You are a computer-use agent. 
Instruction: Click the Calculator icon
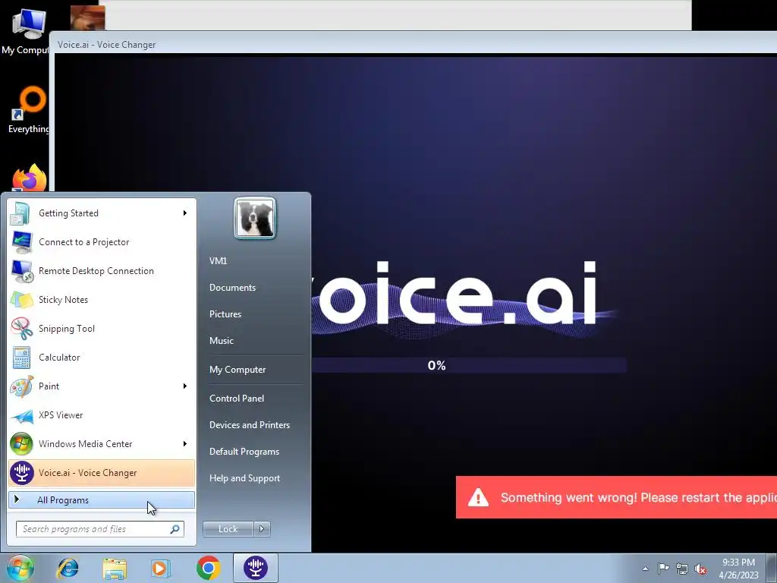21,358
